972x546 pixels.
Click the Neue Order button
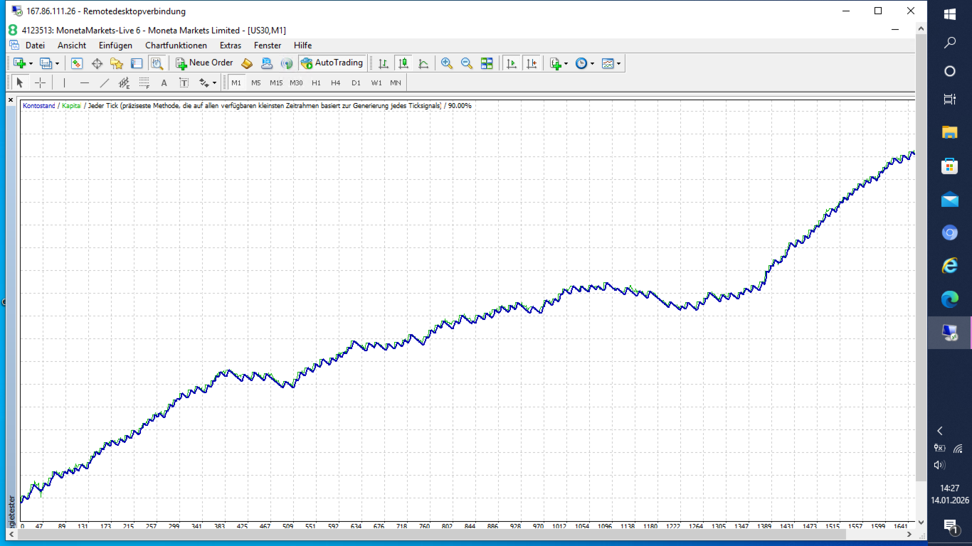point(205,63)
